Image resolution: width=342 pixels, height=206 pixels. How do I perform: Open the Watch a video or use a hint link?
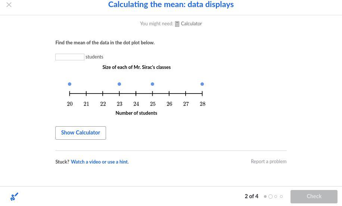(x=100, y=162)
